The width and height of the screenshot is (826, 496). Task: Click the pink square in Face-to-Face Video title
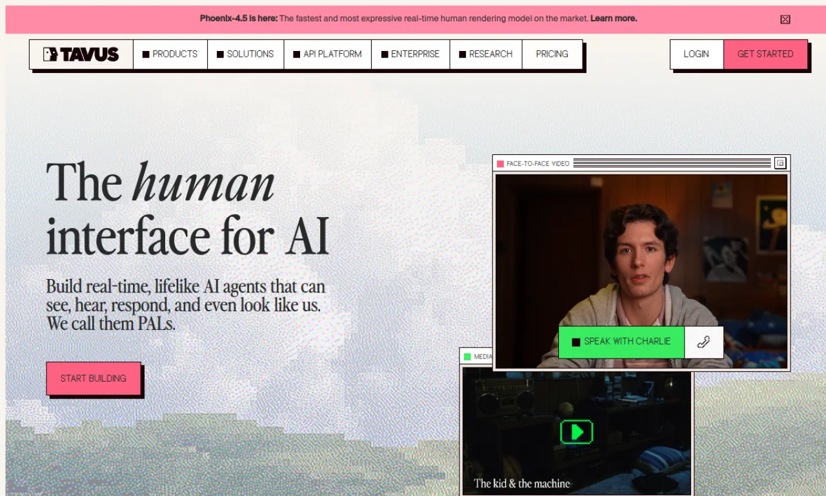500,164
